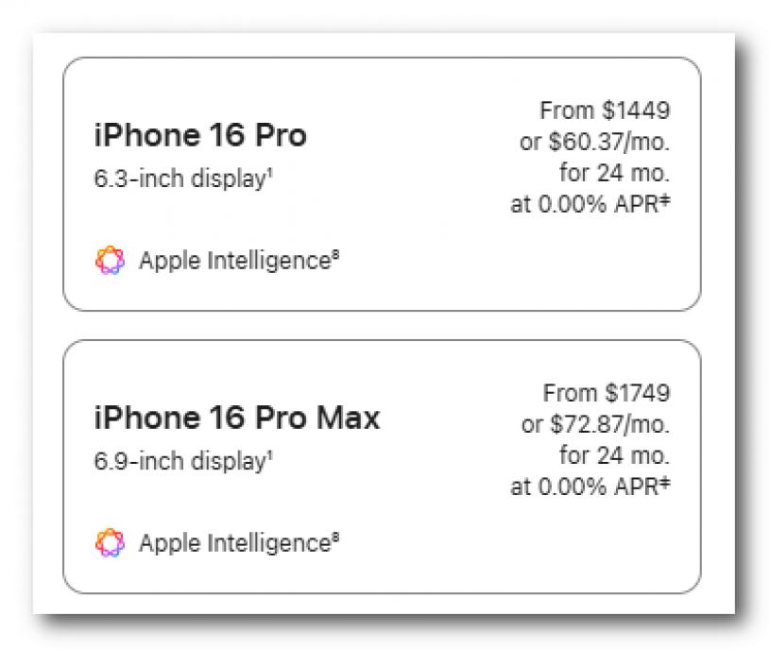This screenshot has width=770, height=649.
Task: Click Apple Intelligence label in Pro Max card
Action: click(x=233, y=543)
